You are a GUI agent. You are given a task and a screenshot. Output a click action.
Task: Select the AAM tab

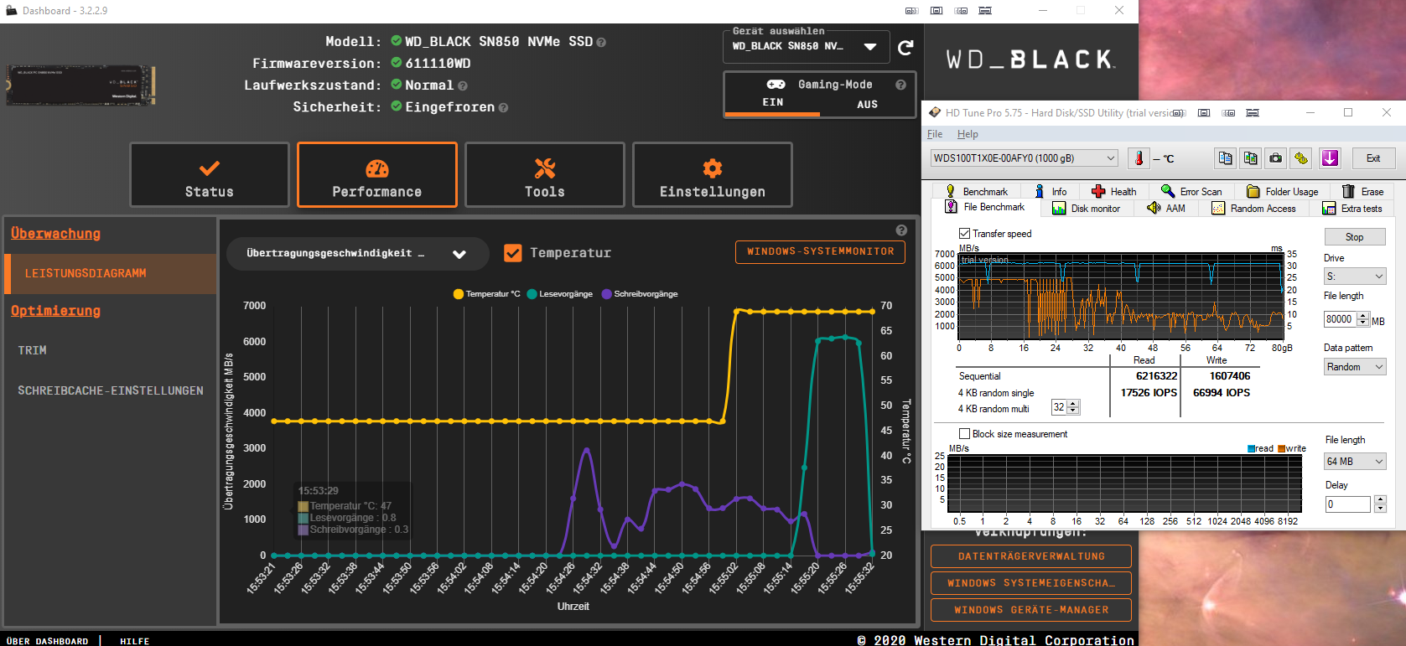pyautogui.click(x=1166, y=208)
